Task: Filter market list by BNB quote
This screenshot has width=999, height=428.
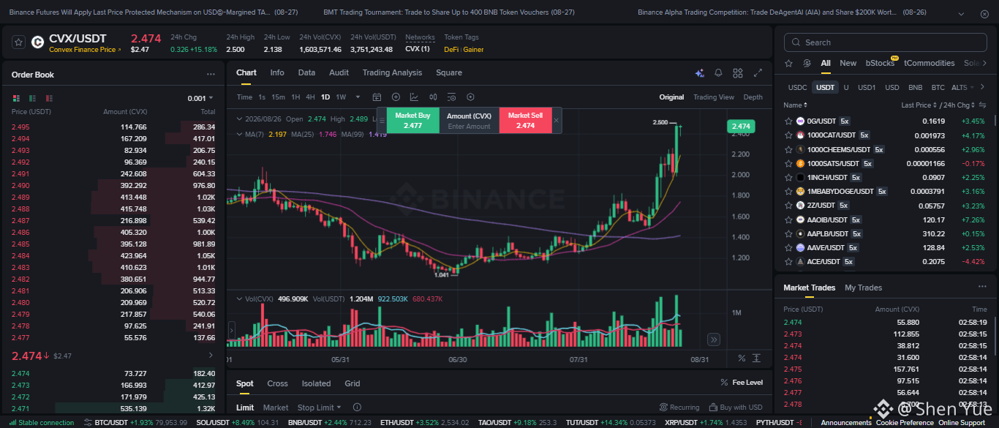Action: (x=915, y=88)
